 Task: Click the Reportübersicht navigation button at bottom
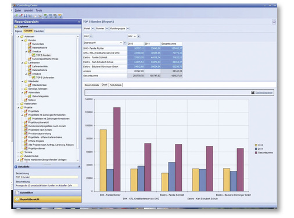tap(48, 199)
